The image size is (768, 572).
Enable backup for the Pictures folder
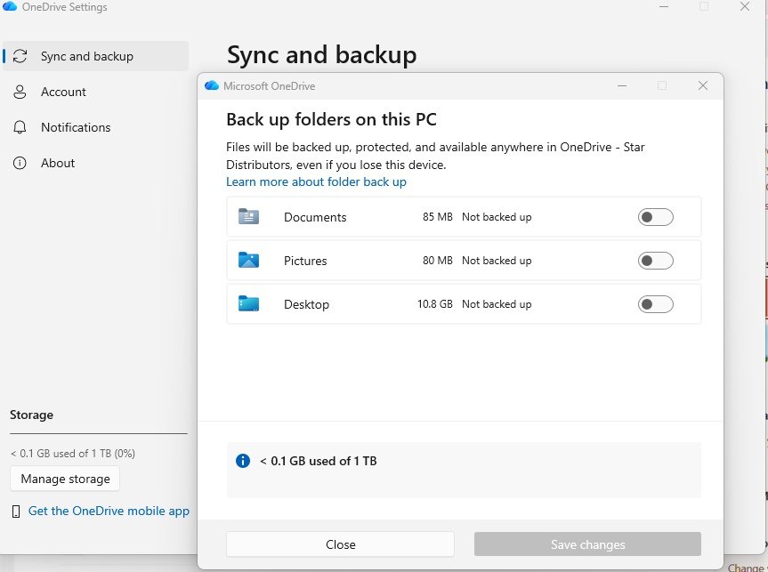655,261
